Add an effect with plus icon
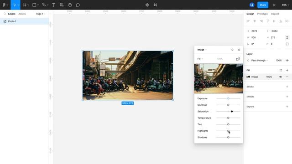Screen dimensions: 292x164 tap(287, 97)
